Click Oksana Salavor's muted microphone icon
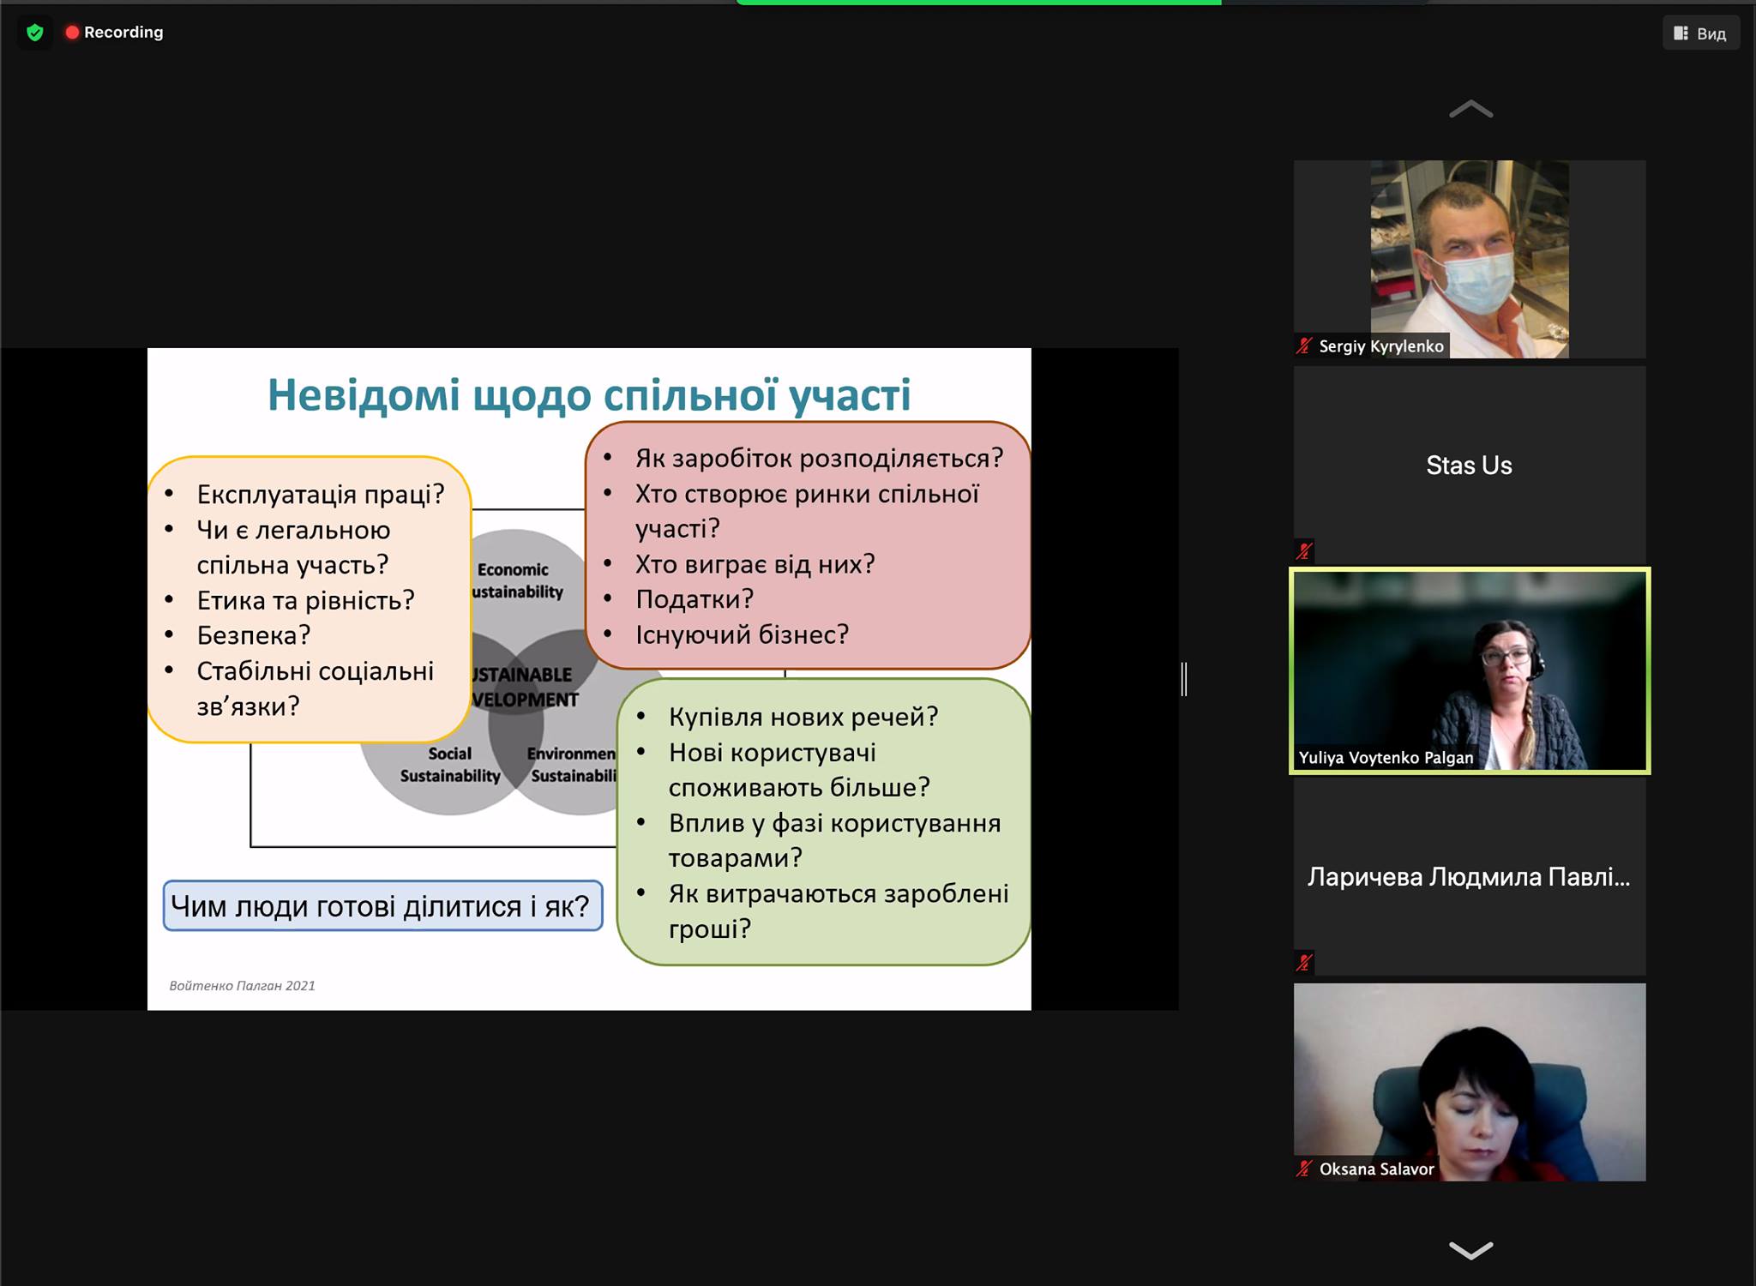Viewport: 1756px width, 1286px height. point(1304,1169)
